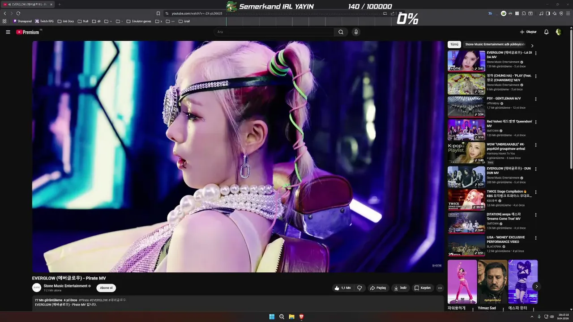Click the Kaydet save button

[x=423, y=288]
